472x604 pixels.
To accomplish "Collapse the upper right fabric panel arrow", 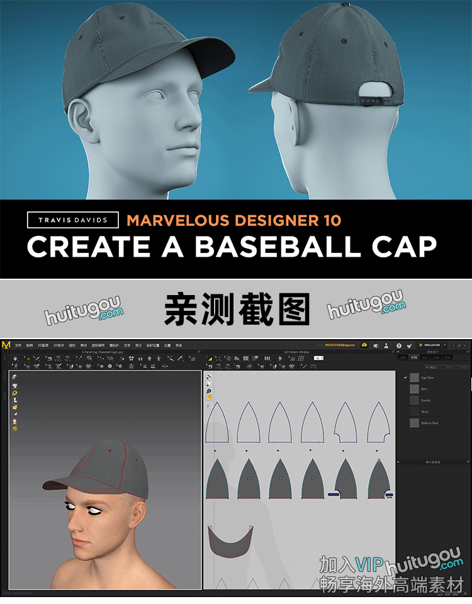I will (x=398, y=351).
